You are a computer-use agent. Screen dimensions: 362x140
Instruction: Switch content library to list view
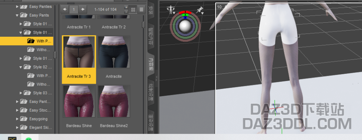point(141,10)
